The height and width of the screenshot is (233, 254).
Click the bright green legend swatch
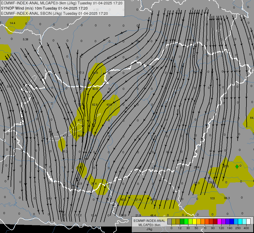pos(186,221)
